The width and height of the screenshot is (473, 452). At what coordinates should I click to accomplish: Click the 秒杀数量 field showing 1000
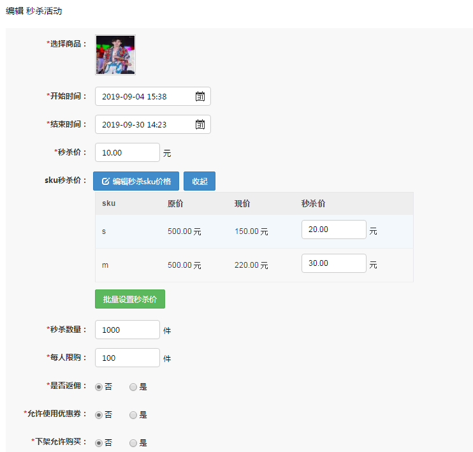[x=127, y=330]
